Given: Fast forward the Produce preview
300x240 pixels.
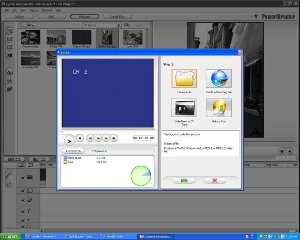Looking at the screenshot, I should point(106,138).
